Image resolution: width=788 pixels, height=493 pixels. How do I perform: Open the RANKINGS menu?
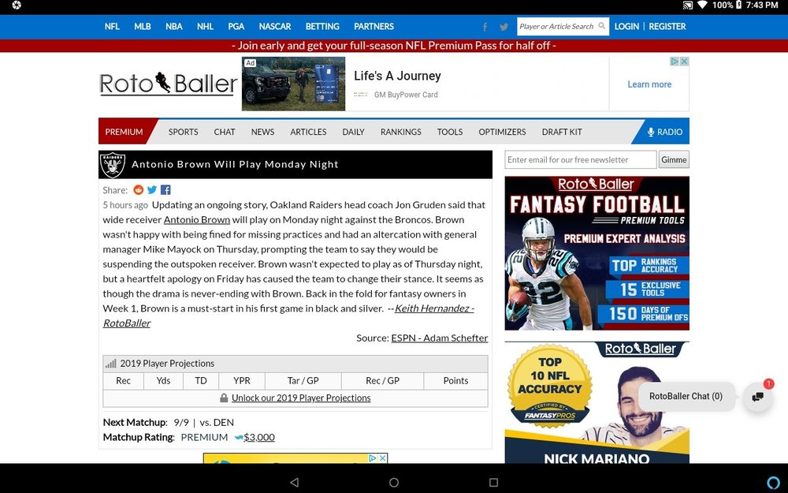400,132
